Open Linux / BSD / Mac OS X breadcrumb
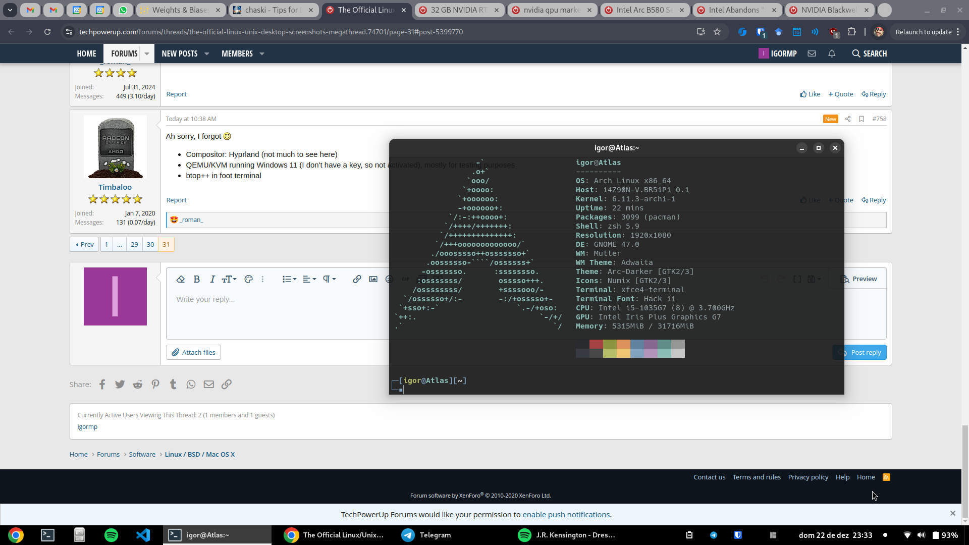The height and width of the screenshot is (545, 969). click(x=200, y=455)
